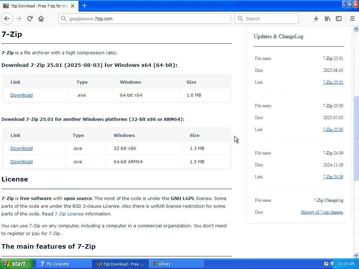Screen dimensions: 359x269
Task: Click into the Search box
Action: coord(266,19)
